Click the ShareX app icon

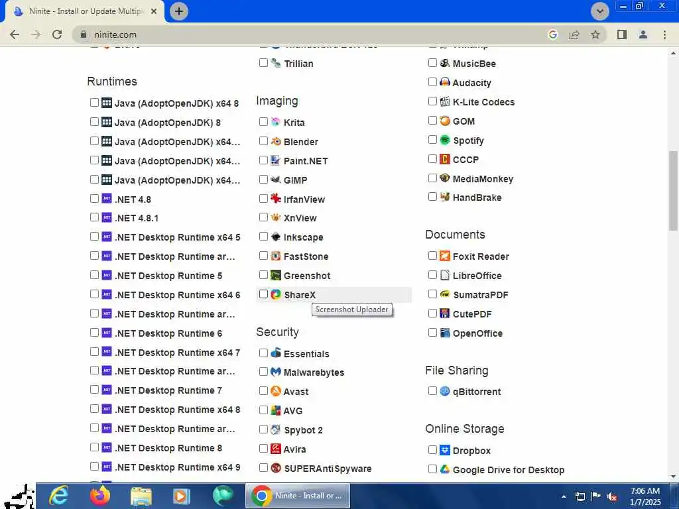[276, 294]
